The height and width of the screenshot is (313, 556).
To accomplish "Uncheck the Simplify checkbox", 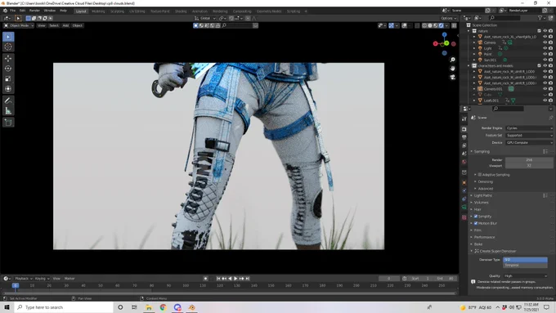I will (x=476, y=217).
